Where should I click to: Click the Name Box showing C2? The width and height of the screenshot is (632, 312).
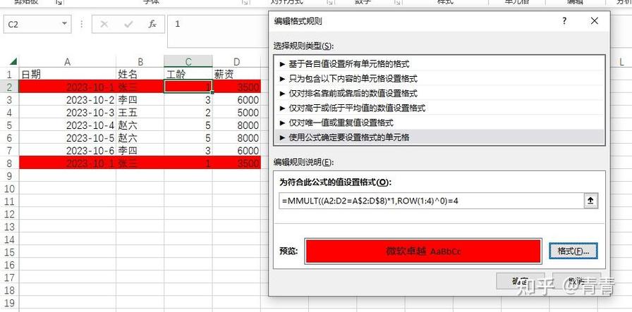coord(37,24)
